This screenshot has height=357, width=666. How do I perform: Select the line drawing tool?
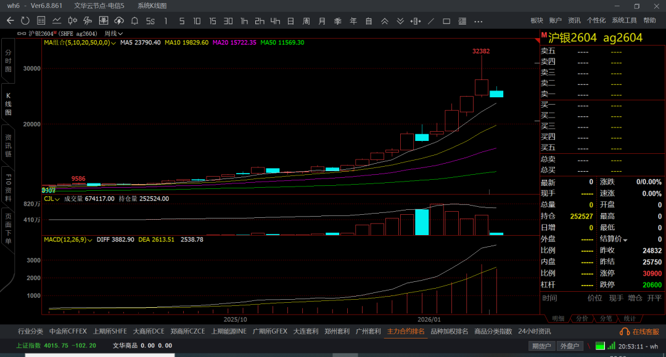click(x=430, y=20)
